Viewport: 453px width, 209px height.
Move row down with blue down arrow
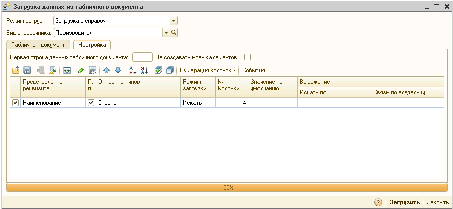(x=118, y=70)
